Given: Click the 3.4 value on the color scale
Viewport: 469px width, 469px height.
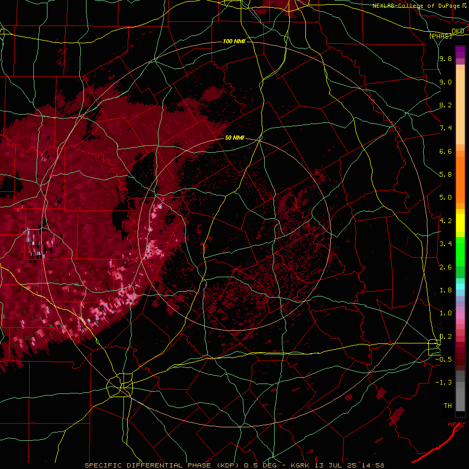Looking at the screenshot, I should point(446,244).
